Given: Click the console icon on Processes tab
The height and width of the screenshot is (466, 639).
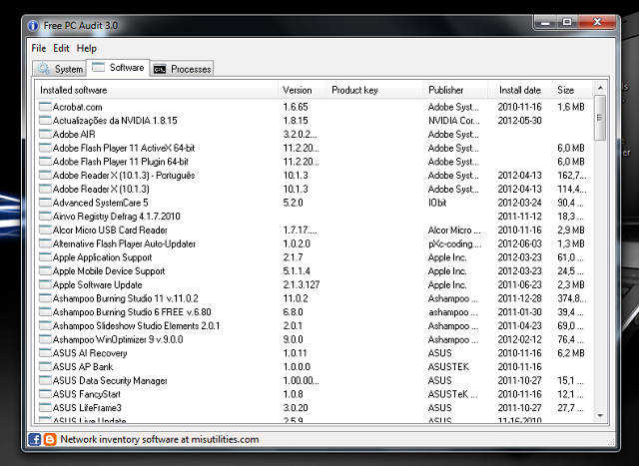Looking at the screenshot, I should 160,69.
